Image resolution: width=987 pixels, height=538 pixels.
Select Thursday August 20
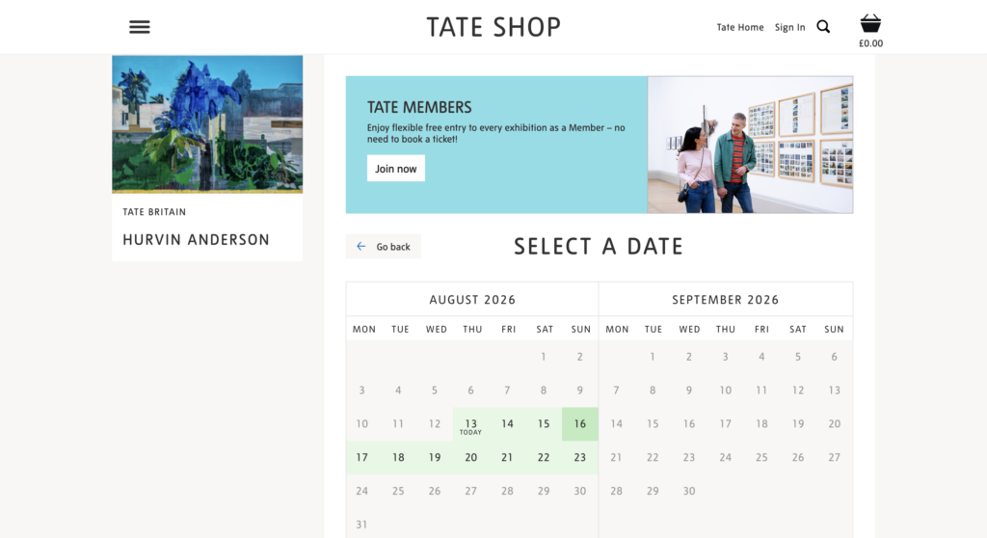coord(470,457)
